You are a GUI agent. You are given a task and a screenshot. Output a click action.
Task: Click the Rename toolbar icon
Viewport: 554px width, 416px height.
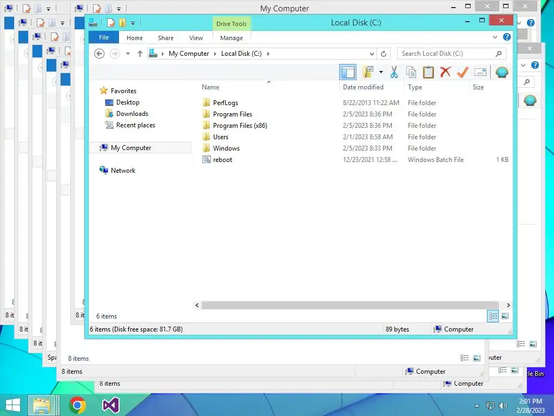(x=480, y=72)
